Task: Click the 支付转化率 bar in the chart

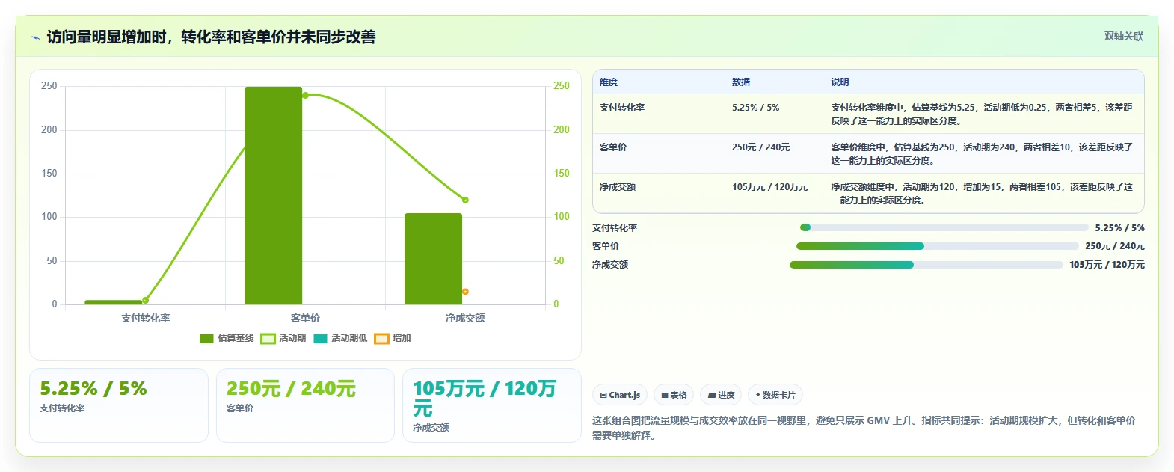Action: pos(114,302)
